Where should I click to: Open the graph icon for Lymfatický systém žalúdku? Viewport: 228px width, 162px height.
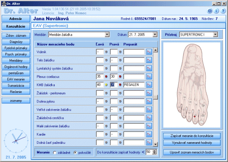pyautogui.click(x=149, y=68)
